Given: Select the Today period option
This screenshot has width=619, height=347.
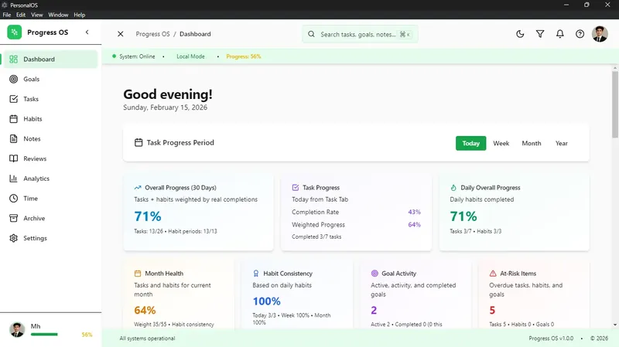Looking at the screenshot, I should pyautogui.click(x=470, y=143).
